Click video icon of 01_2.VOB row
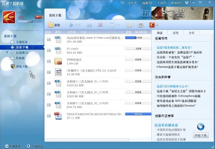 coord(58,94)
